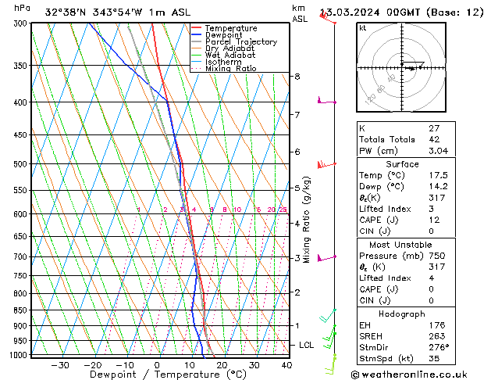The height and width of the screenshot is (380, 491).
Task: Click the Mixing Ratio legend entry
Action: [231, 69]
